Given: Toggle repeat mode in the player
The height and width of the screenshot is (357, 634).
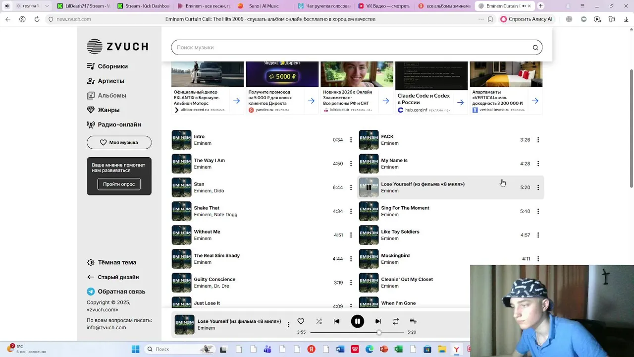Looking at the screenshot, I should point(396,321).
